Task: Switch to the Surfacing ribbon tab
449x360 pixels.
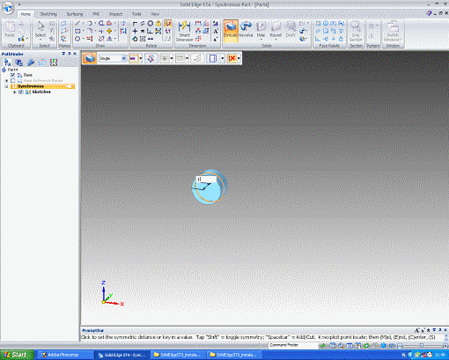Action: [75, 14]
